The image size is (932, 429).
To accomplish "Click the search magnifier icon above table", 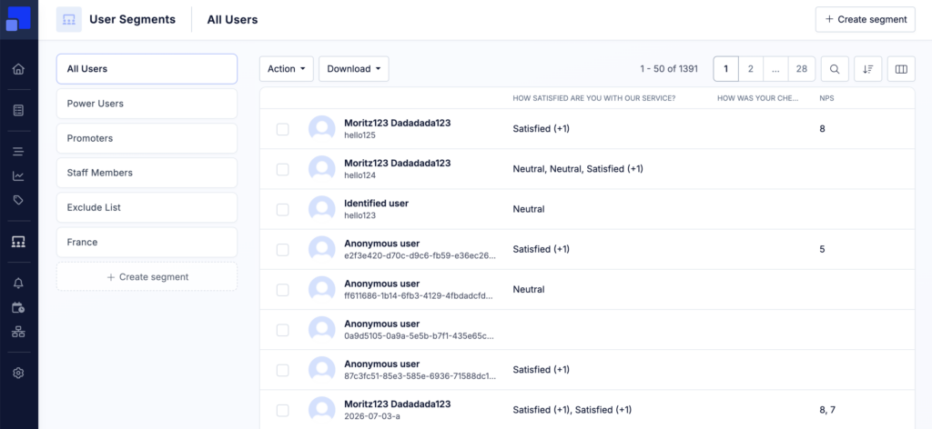I will coord(835,69).
